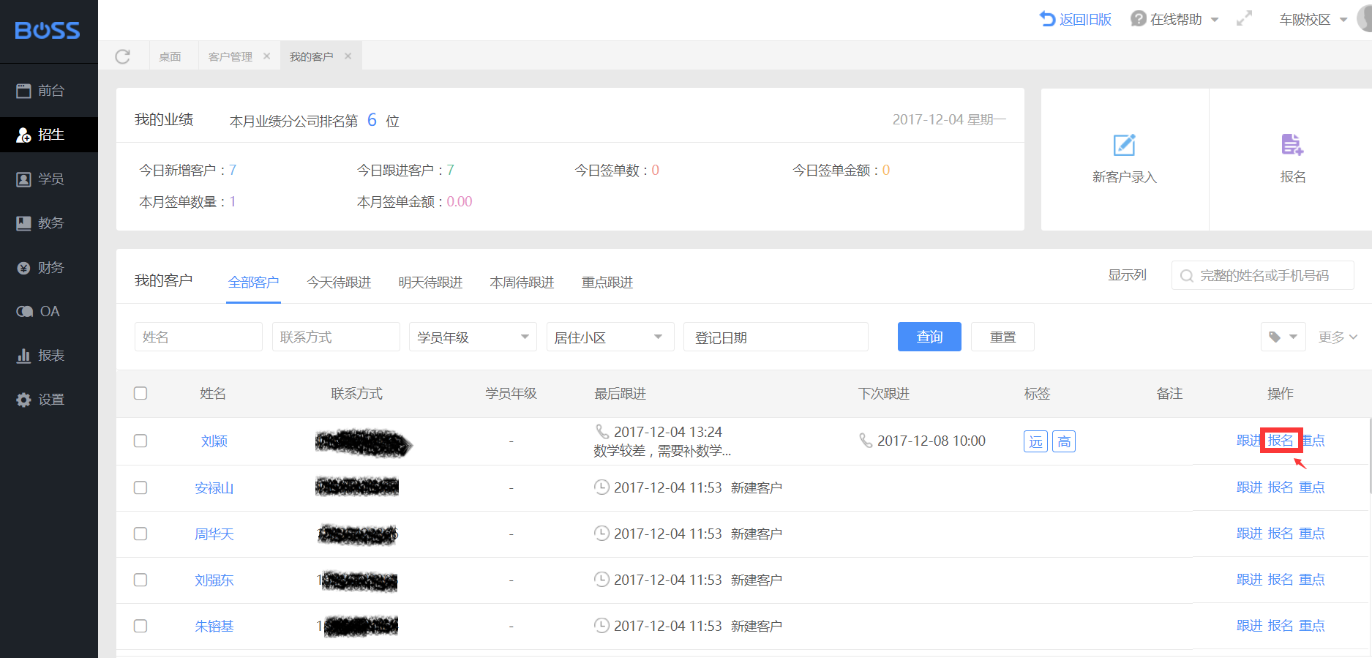Click 报名 in 刘颖's row
1372x658 pixels.
tap(1281, 441)
